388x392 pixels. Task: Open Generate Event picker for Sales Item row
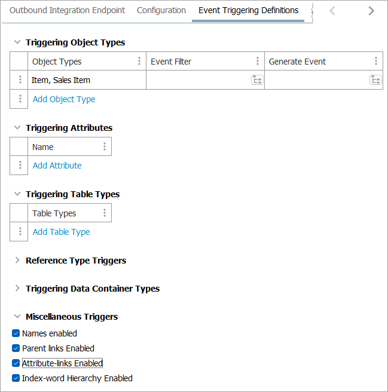click(x=375, y=80)
